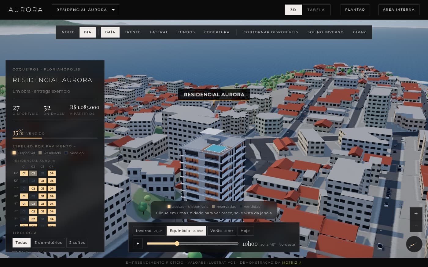Image resolution: width=428 pixels, height=267 pixels.
Task: Toggle Contornar Disponíveis outline
Action: (271, 32)
